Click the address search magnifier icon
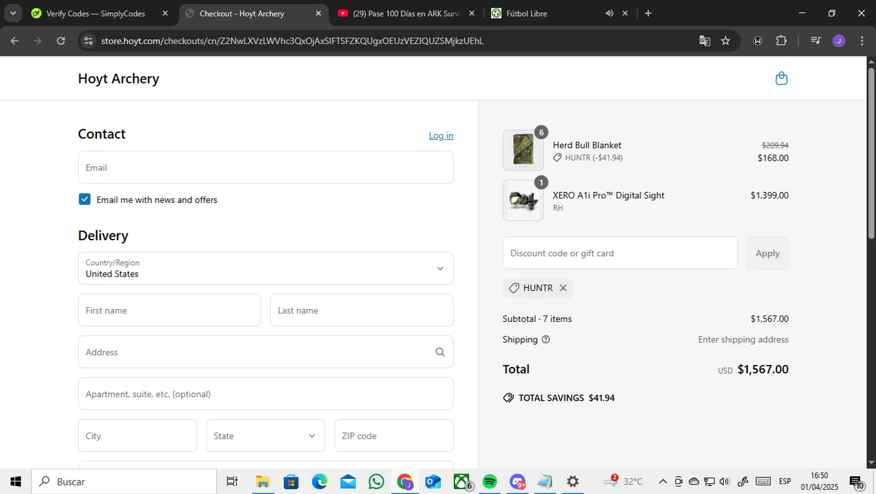The image size is (876, 494). click(440, 352)
